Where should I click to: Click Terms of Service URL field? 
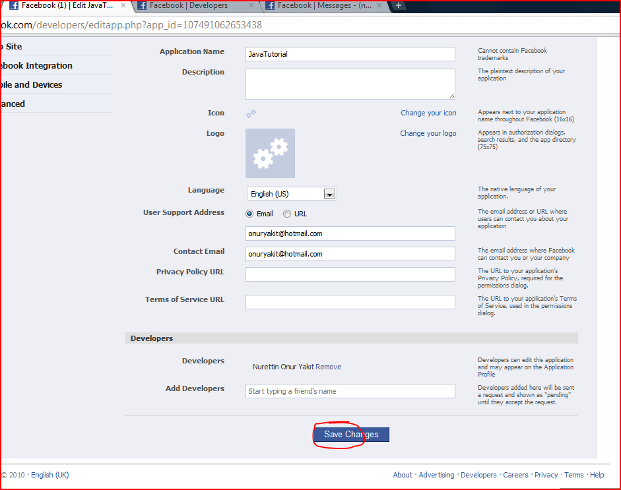(350, 302)
